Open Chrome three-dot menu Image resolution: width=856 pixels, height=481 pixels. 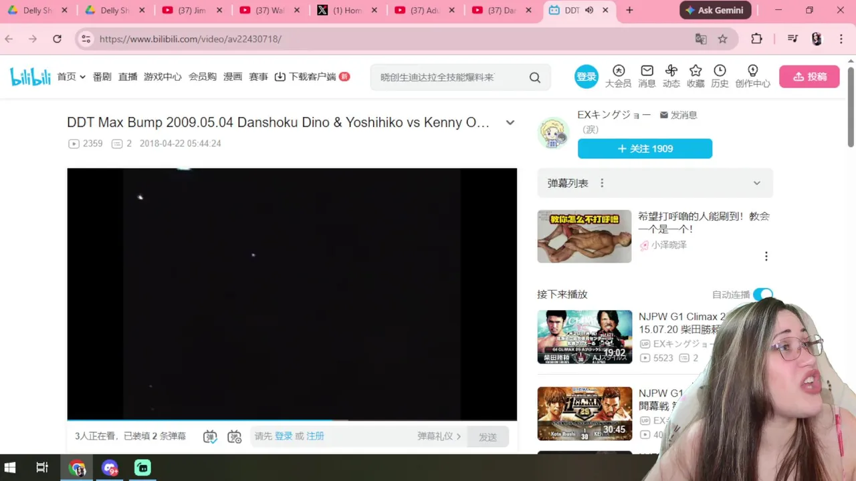click(x=841, y=39)
